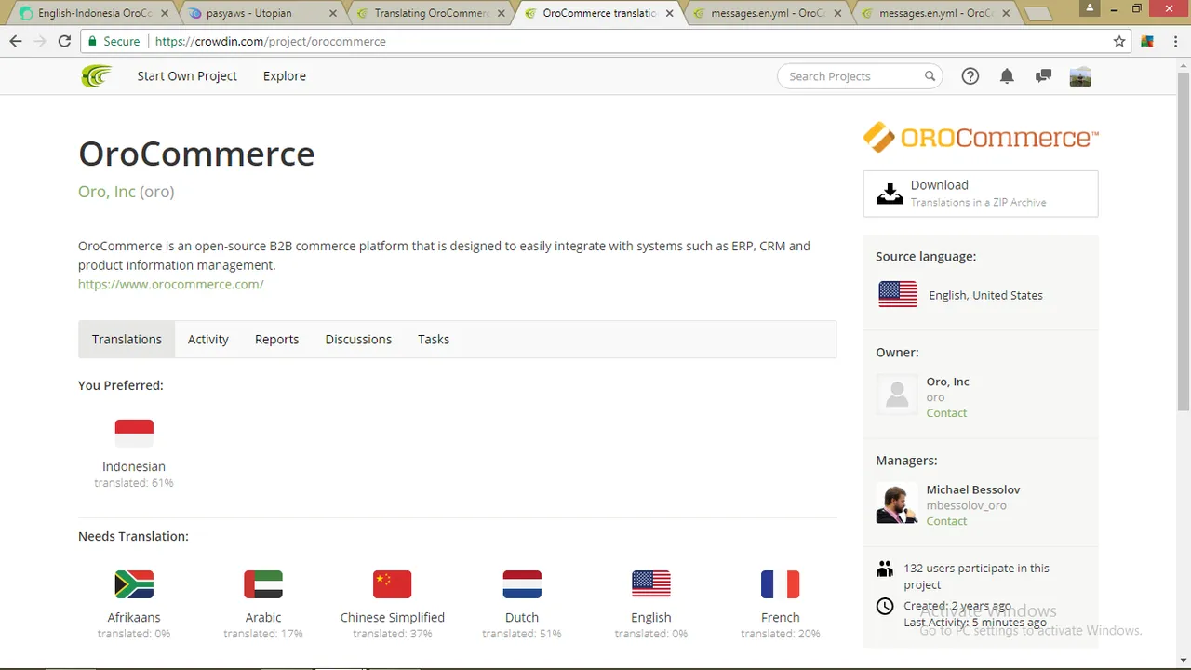
Task: Click the Oro, Inc owner avatar
Action: (897, 395)
